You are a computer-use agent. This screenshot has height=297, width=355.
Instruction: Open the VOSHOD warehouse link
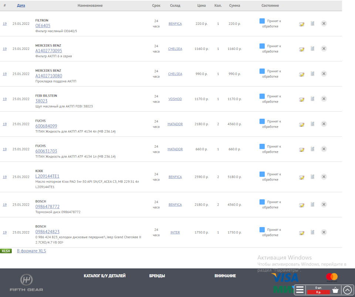pyautogui.click(x=175, y=99)
